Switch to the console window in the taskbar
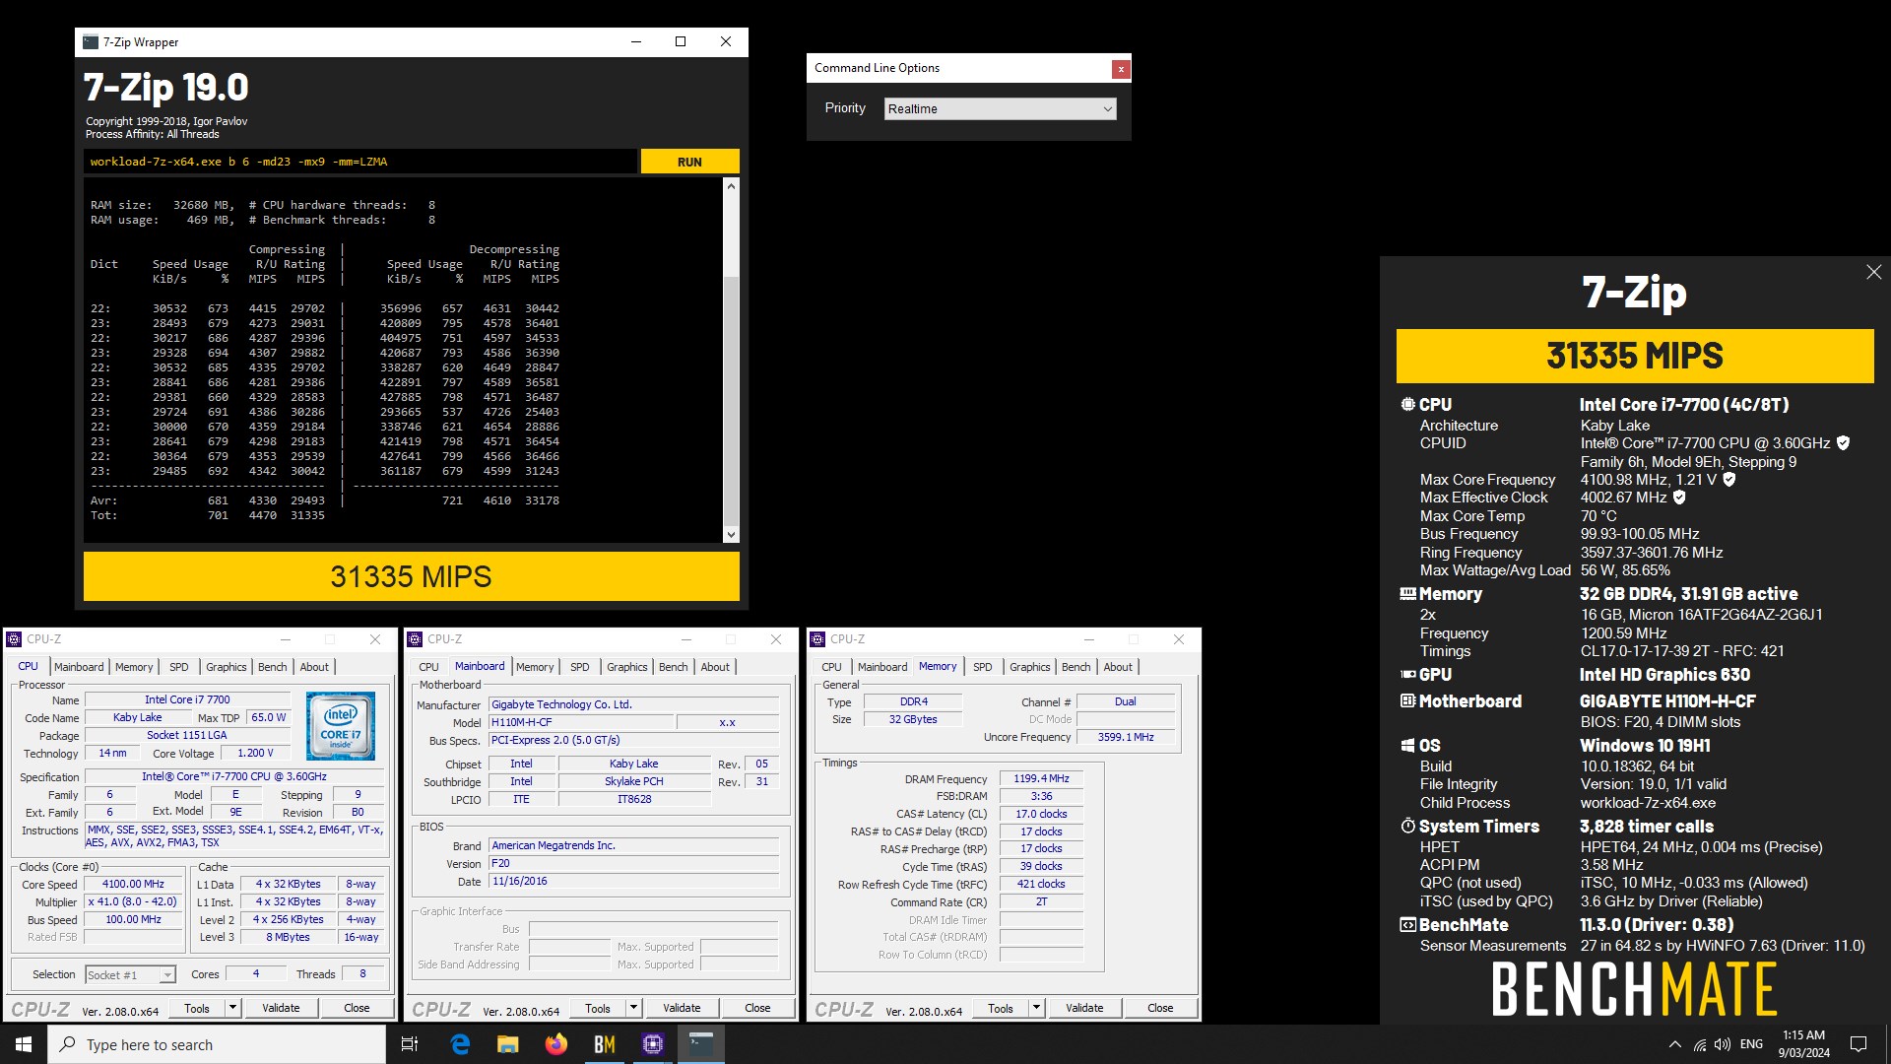This screenshot has height=1064, width=1891. (x=700, y=1044)
